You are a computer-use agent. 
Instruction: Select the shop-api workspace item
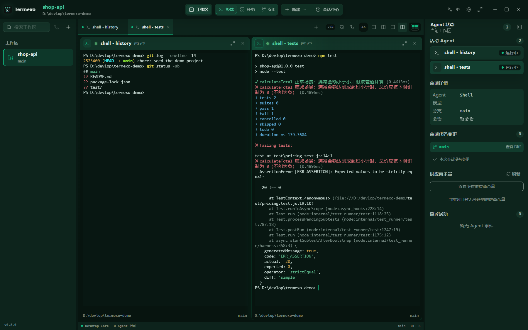tap(38, 57)
